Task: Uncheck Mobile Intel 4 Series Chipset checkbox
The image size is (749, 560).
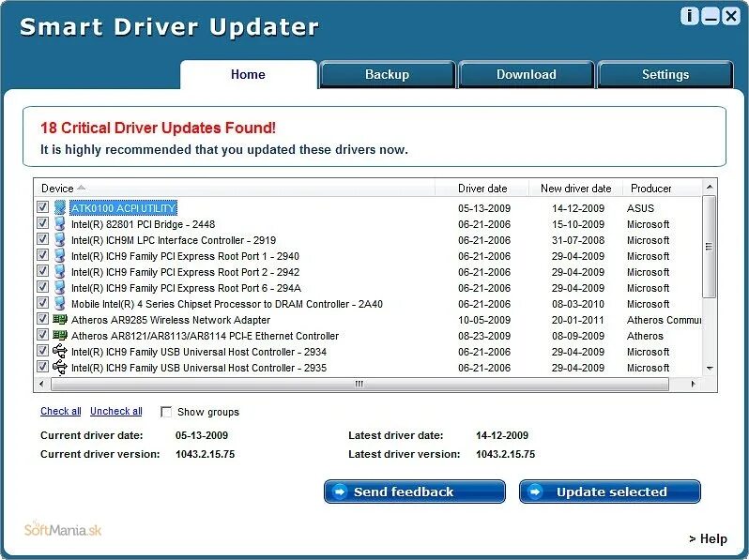Action: [x=42, y=303]
